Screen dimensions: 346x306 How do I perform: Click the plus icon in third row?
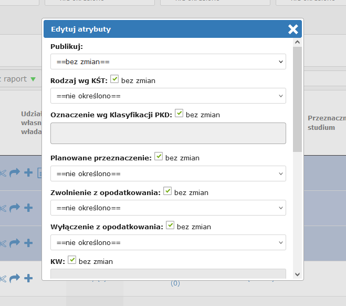(x=28, y=242)
